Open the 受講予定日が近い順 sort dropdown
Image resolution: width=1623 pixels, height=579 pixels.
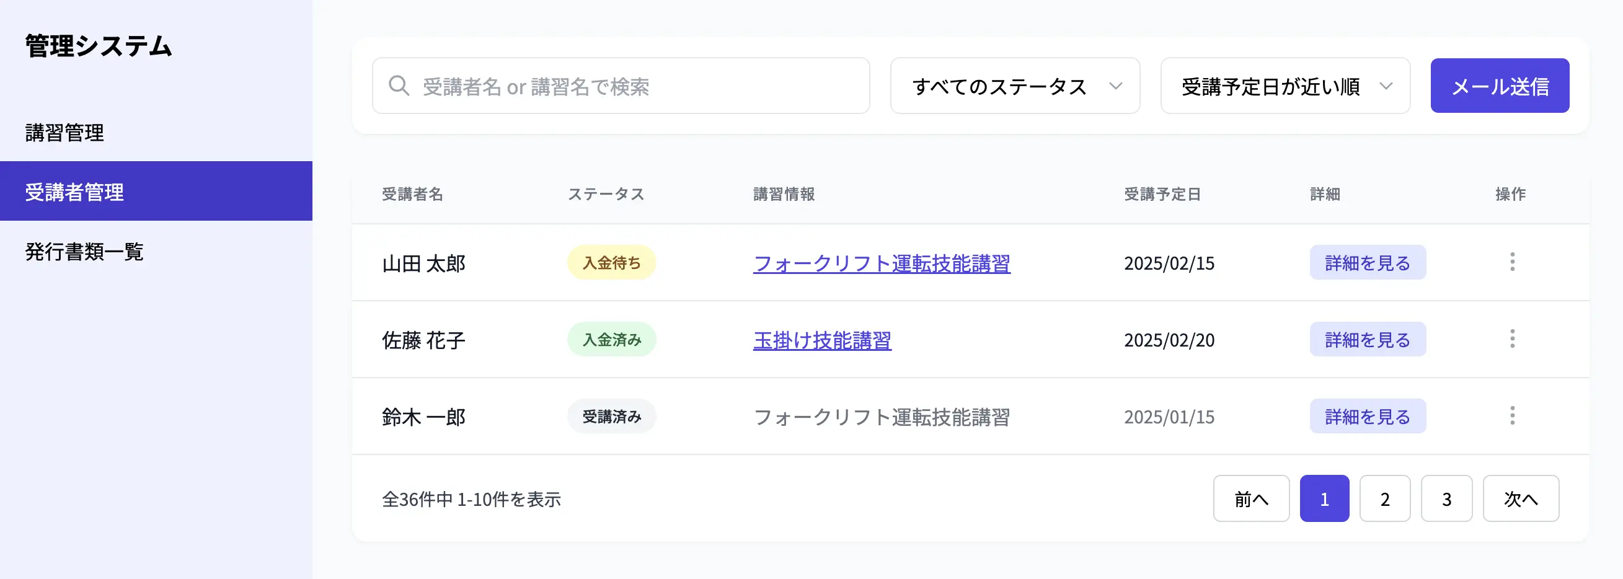[1285, 86]
